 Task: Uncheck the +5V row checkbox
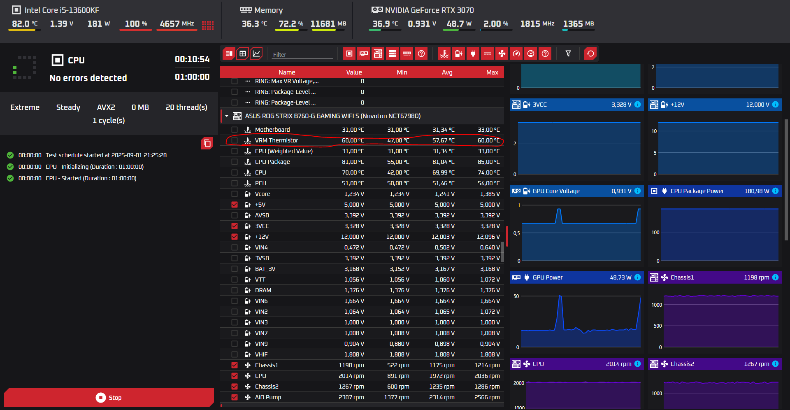[235, 205]
